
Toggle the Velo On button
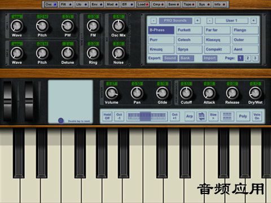257,116
